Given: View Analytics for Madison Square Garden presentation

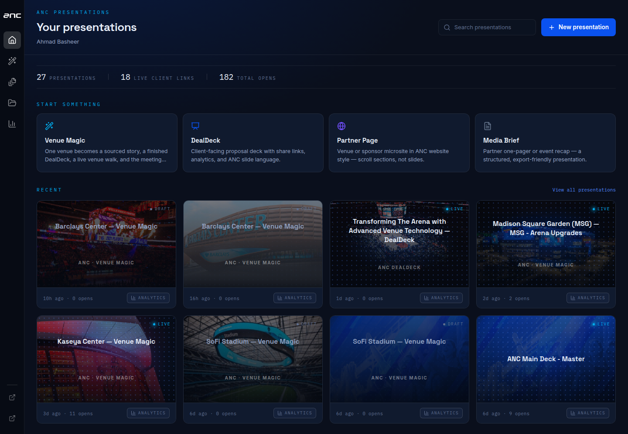Looking at the screenshot, I should [x=588, y=298].
